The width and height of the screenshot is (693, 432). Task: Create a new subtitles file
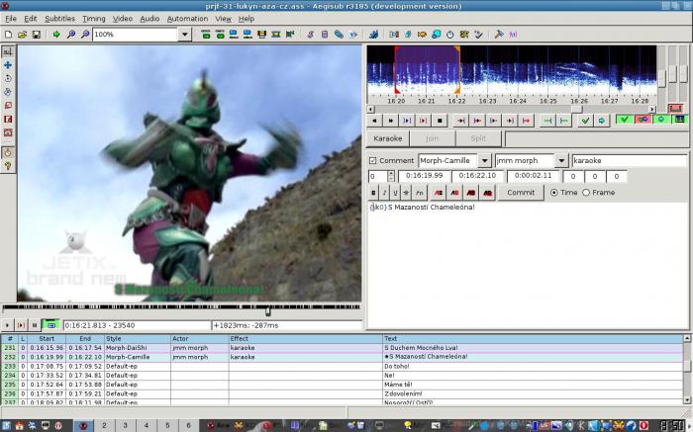click(x=8, y=35)
